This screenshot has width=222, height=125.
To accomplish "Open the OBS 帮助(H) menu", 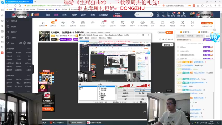I will coord(110,38).
